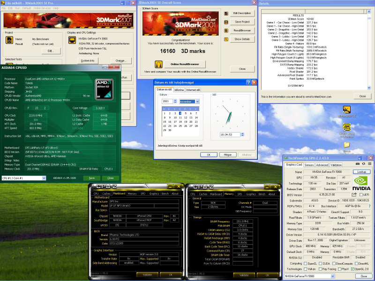Click the year spinner next to 2021
375x281 pixels.
point(175,101)
